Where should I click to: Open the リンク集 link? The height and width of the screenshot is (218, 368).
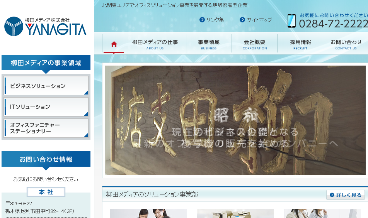215,20
